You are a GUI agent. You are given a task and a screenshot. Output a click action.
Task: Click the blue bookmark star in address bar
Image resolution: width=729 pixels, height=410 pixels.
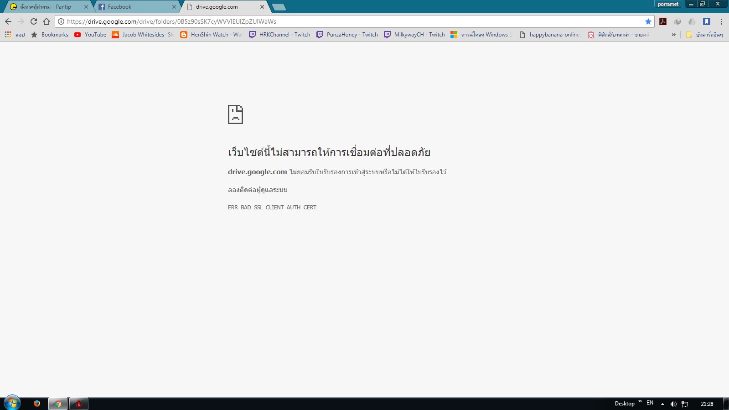click(x=648, y=21)
